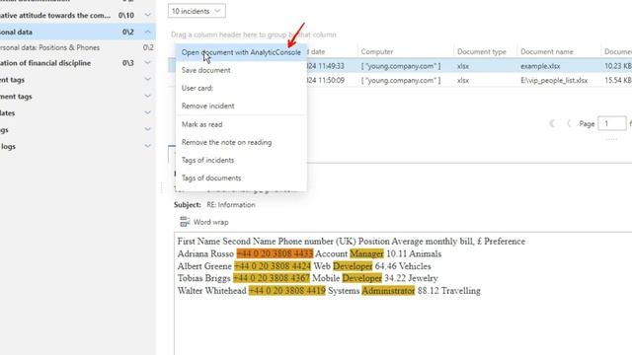632x355 pixels.
Task: Click 11:50:09 date cell
Action: tap(326, 81)
